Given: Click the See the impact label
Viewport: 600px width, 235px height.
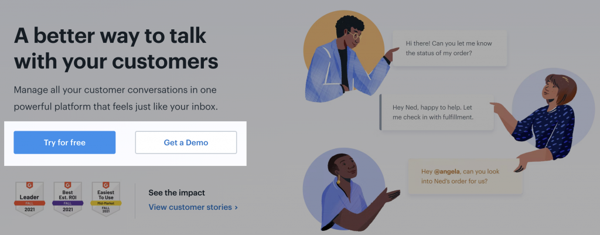Looking at the screenshot, I should (x=177, y=193).
